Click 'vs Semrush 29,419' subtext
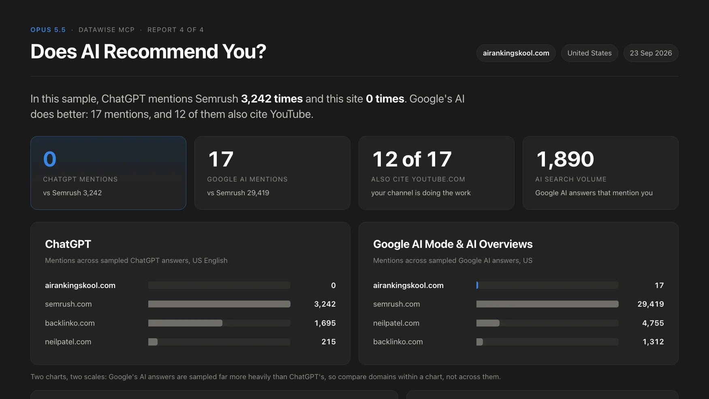This screenshot has width=709, height=399. [238, 193]
